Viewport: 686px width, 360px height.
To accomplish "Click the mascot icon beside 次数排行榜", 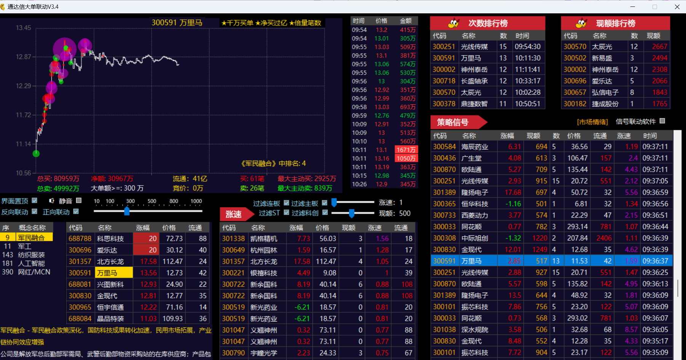I will pyautogui.click(x=454, y=24).
